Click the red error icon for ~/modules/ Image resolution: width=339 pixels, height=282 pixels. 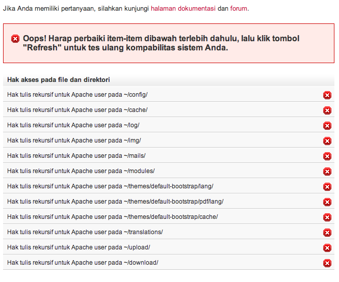coord(327,172)
